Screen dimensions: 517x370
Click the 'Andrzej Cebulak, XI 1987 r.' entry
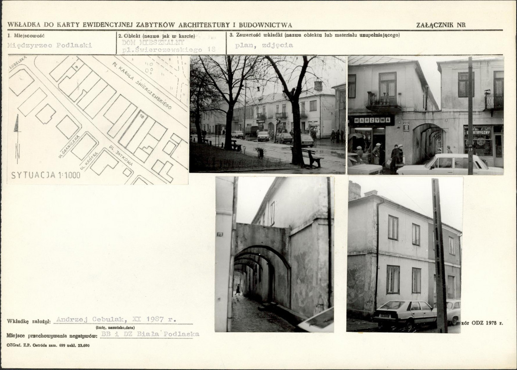[x=116, y=320]
